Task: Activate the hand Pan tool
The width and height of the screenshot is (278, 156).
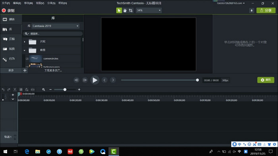Action: (125, 10)
